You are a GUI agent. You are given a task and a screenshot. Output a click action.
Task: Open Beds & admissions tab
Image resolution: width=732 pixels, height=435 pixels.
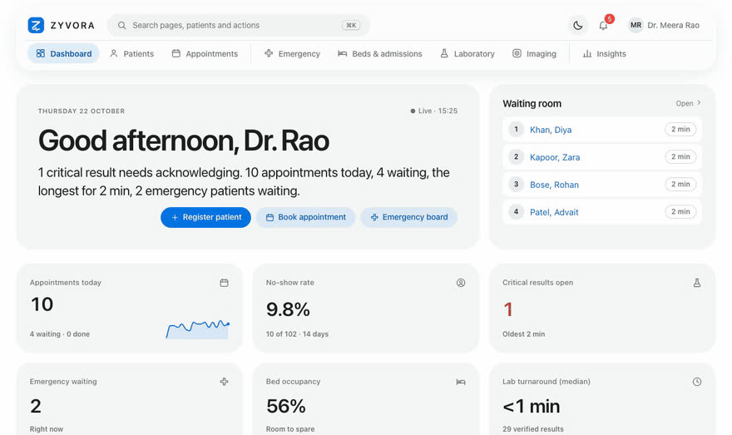tap(380, 54)
